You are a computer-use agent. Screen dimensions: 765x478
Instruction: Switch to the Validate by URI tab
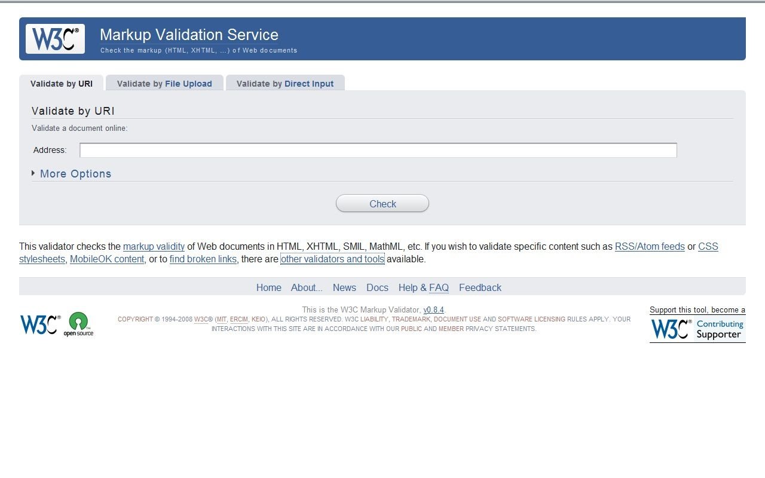62,84
